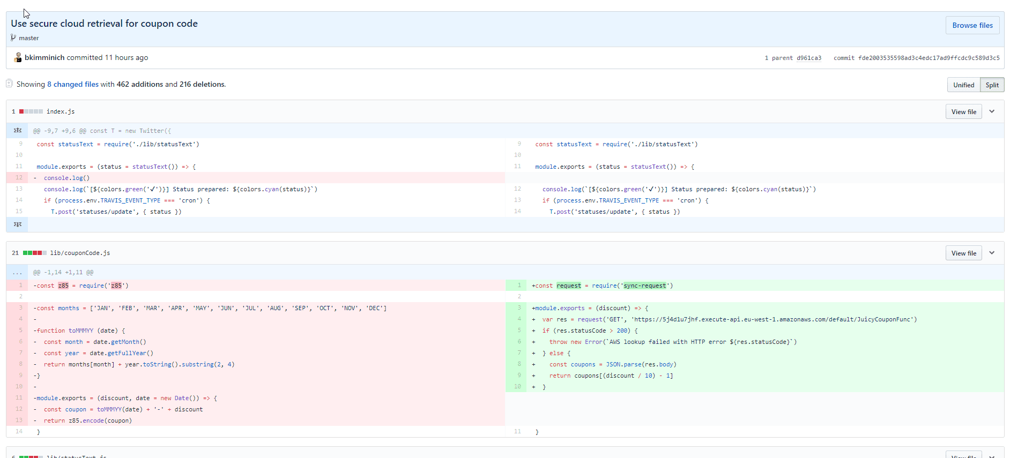Screen dimensions: 1010x458
Task: Click 'return z85.encode(coupon)' deleted line
Action: coord(266,421)
